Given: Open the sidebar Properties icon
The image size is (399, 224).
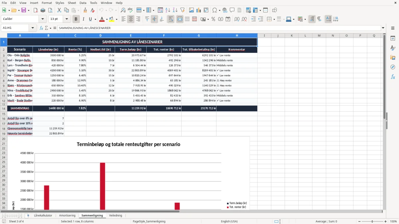Looking at the screenshot, I should tap(393, 38).
